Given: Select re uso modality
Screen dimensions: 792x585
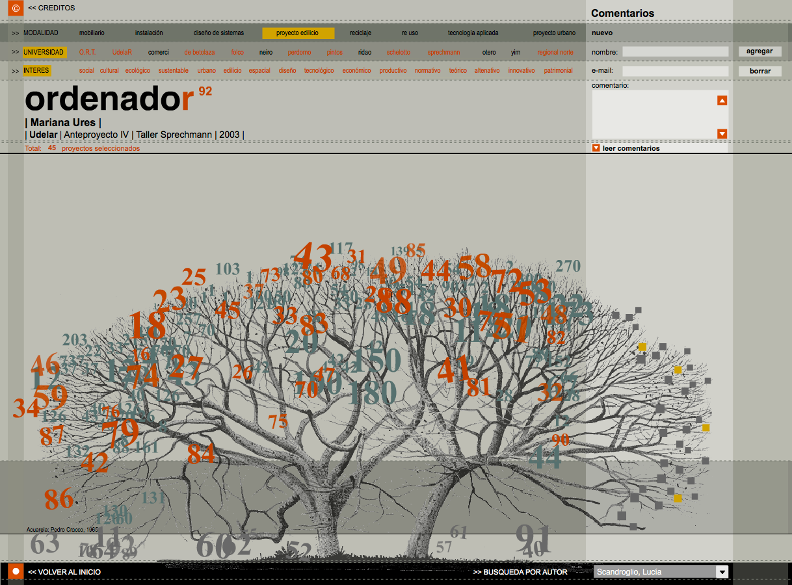Looking at the screenshot, I should tap(410, 33).
